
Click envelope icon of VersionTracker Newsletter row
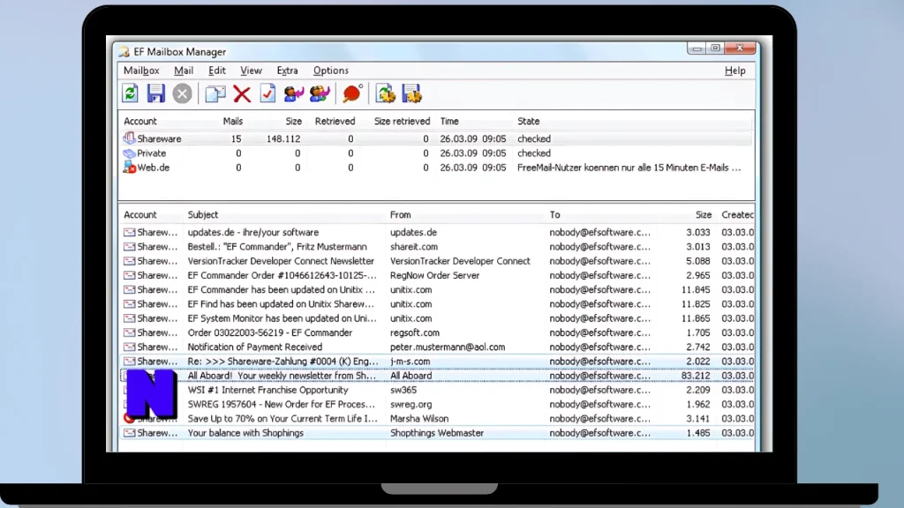point(129,261)
